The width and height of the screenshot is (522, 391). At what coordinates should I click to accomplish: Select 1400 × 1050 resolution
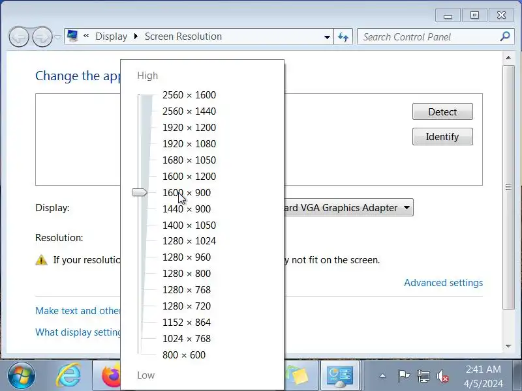point(189,225)
